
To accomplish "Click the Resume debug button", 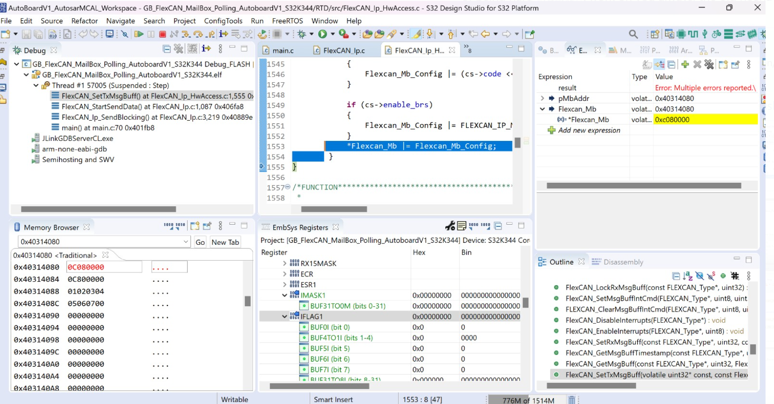I will (139, 34).
